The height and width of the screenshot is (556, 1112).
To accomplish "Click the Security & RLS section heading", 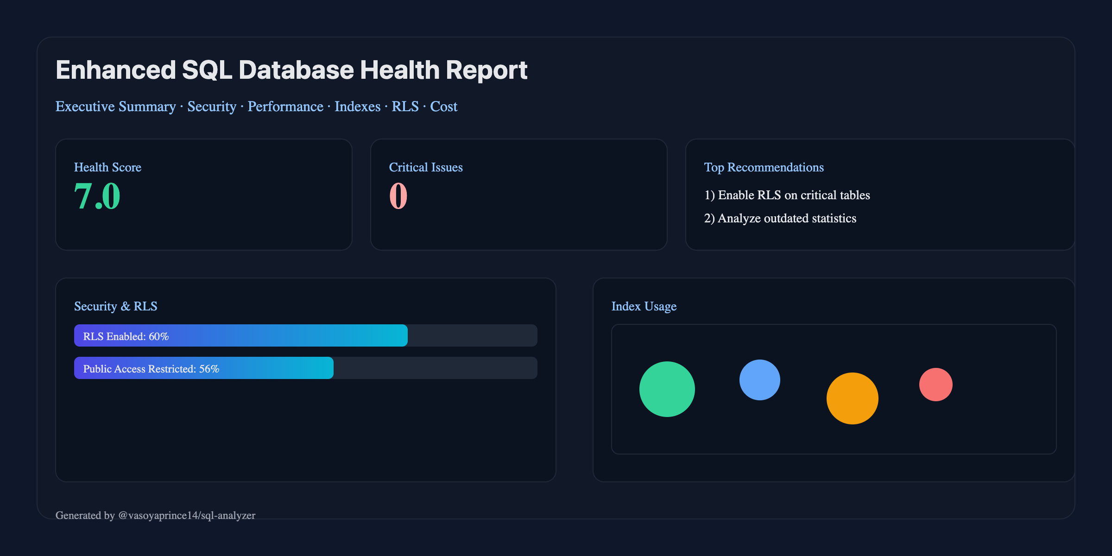I will coord(115,306).
